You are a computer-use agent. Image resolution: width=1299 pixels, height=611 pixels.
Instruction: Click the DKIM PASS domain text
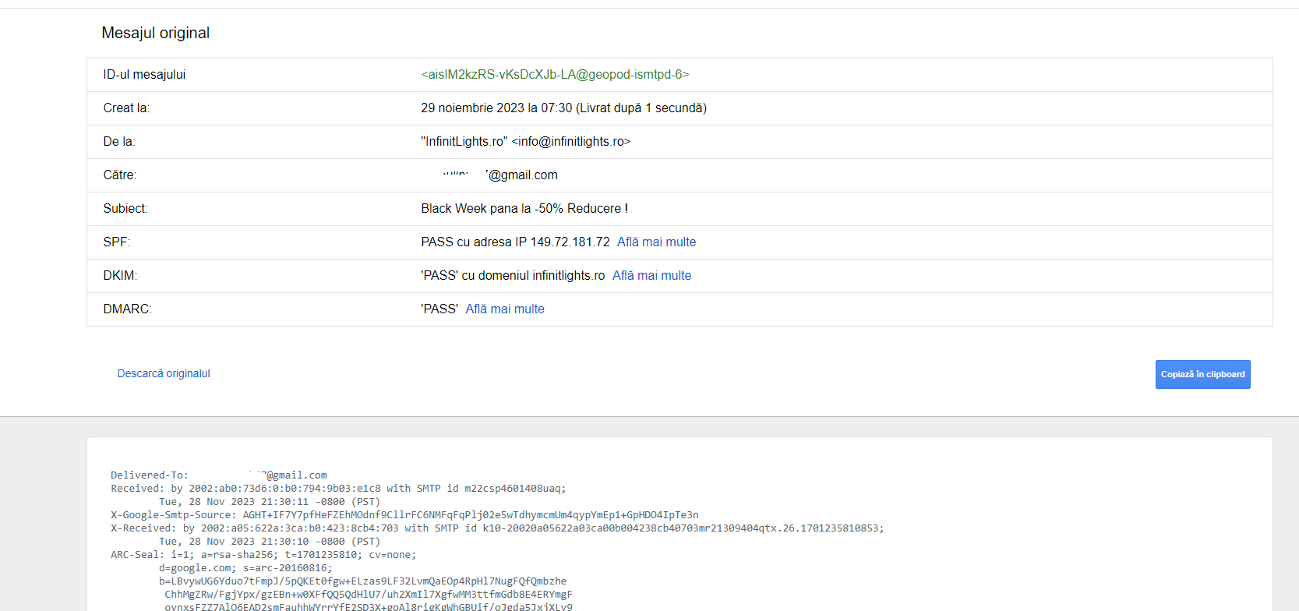[x=513, y=276]
